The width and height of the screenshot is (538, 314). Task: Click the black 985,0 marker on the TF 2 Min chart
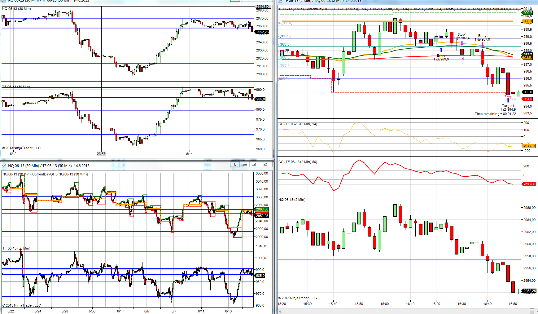[528, 92]
